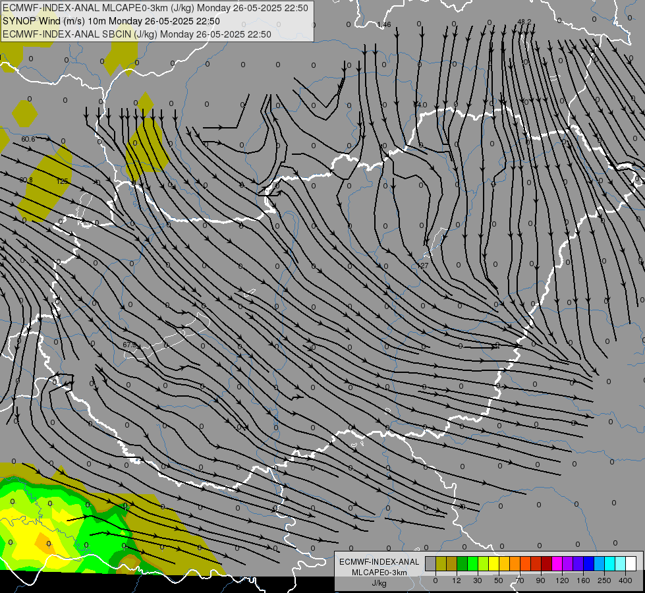
Task: Click the legend unit 'J/kg'
Action: coord(379,583)
